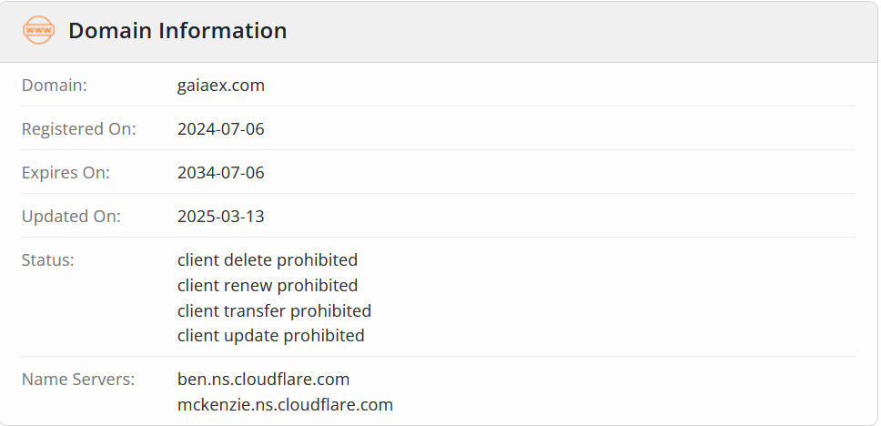Select the "Name Servers:" label
Screen dimensions: 881x426
(78, 380)
